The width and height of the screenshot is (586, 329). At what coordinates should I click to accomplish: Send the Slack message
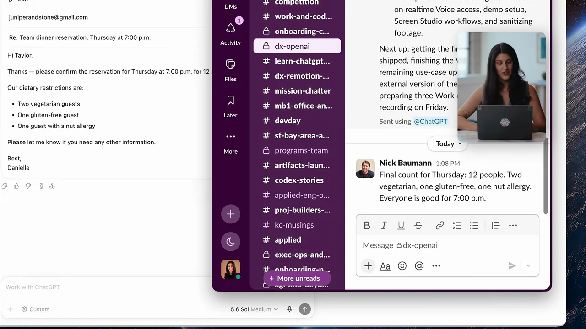512,266
